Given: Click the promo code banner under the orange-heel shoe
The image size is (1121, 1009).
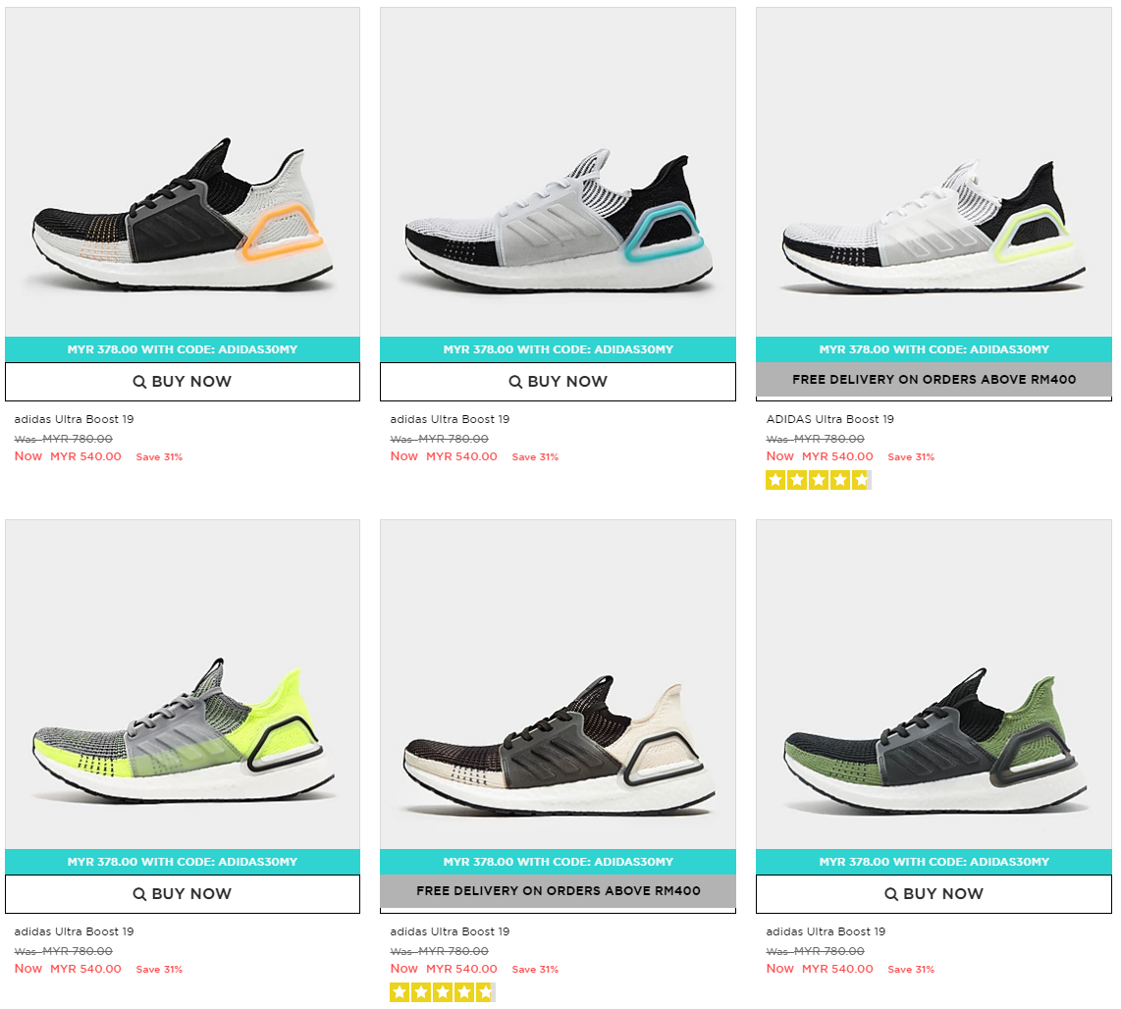Looking at the screenshot, I should [183, 349].
